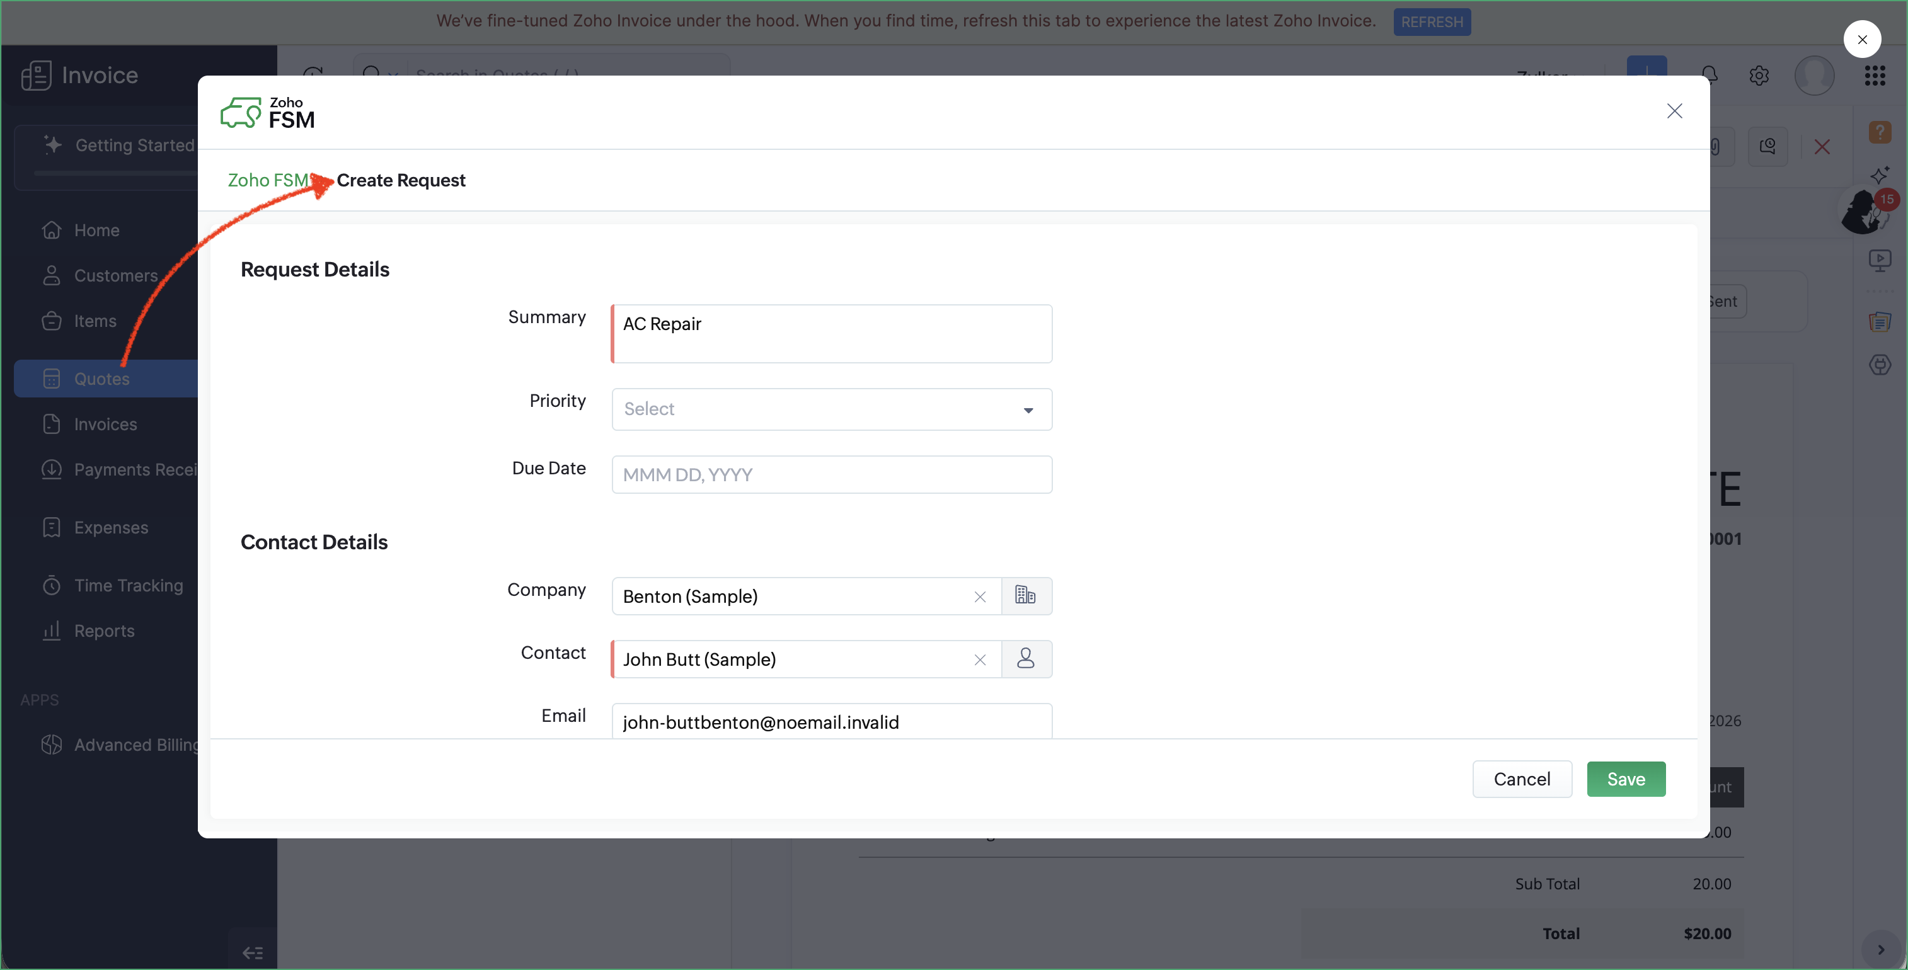Collapse the left sidebar
Viewport: 1908px width, 970px height.
[x=253, y=952]
